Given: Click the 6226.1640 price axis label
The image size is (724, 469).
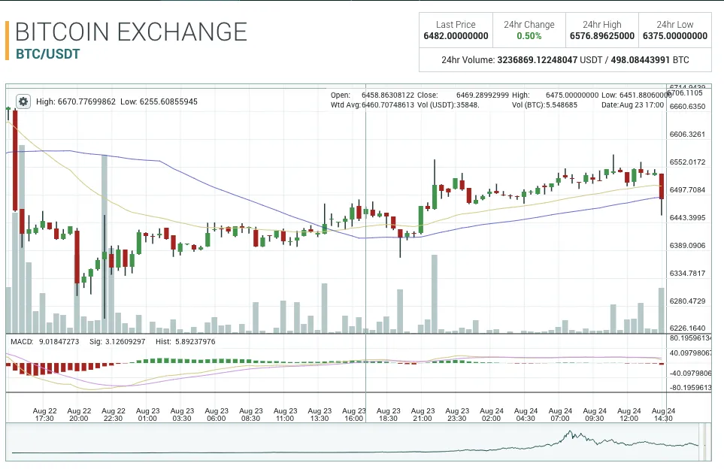Looking at the screenshot, I should click(687, 328).
